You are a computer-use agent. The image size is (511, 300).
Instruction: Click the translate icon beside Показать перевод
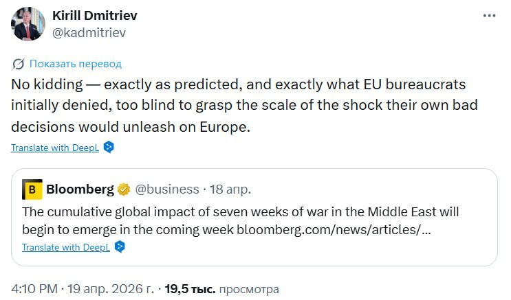pyautogui.click(x=19, y=64)
